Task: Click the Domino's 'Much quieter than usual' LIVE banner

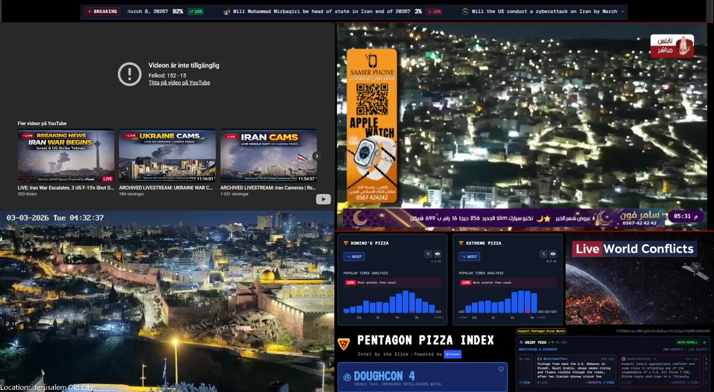Action: click(x=392, y=283)
